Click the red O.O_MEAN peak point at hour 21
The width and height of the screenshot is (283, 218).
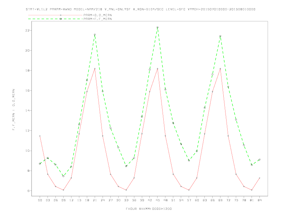[x=95, y=69]
